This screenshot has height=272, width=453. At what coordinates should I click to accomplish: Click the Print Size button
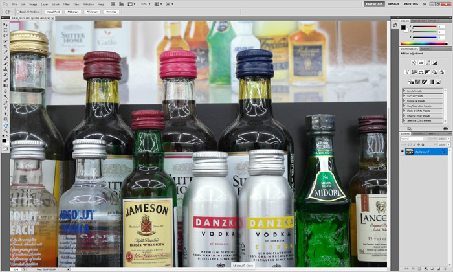coord(111,12)
